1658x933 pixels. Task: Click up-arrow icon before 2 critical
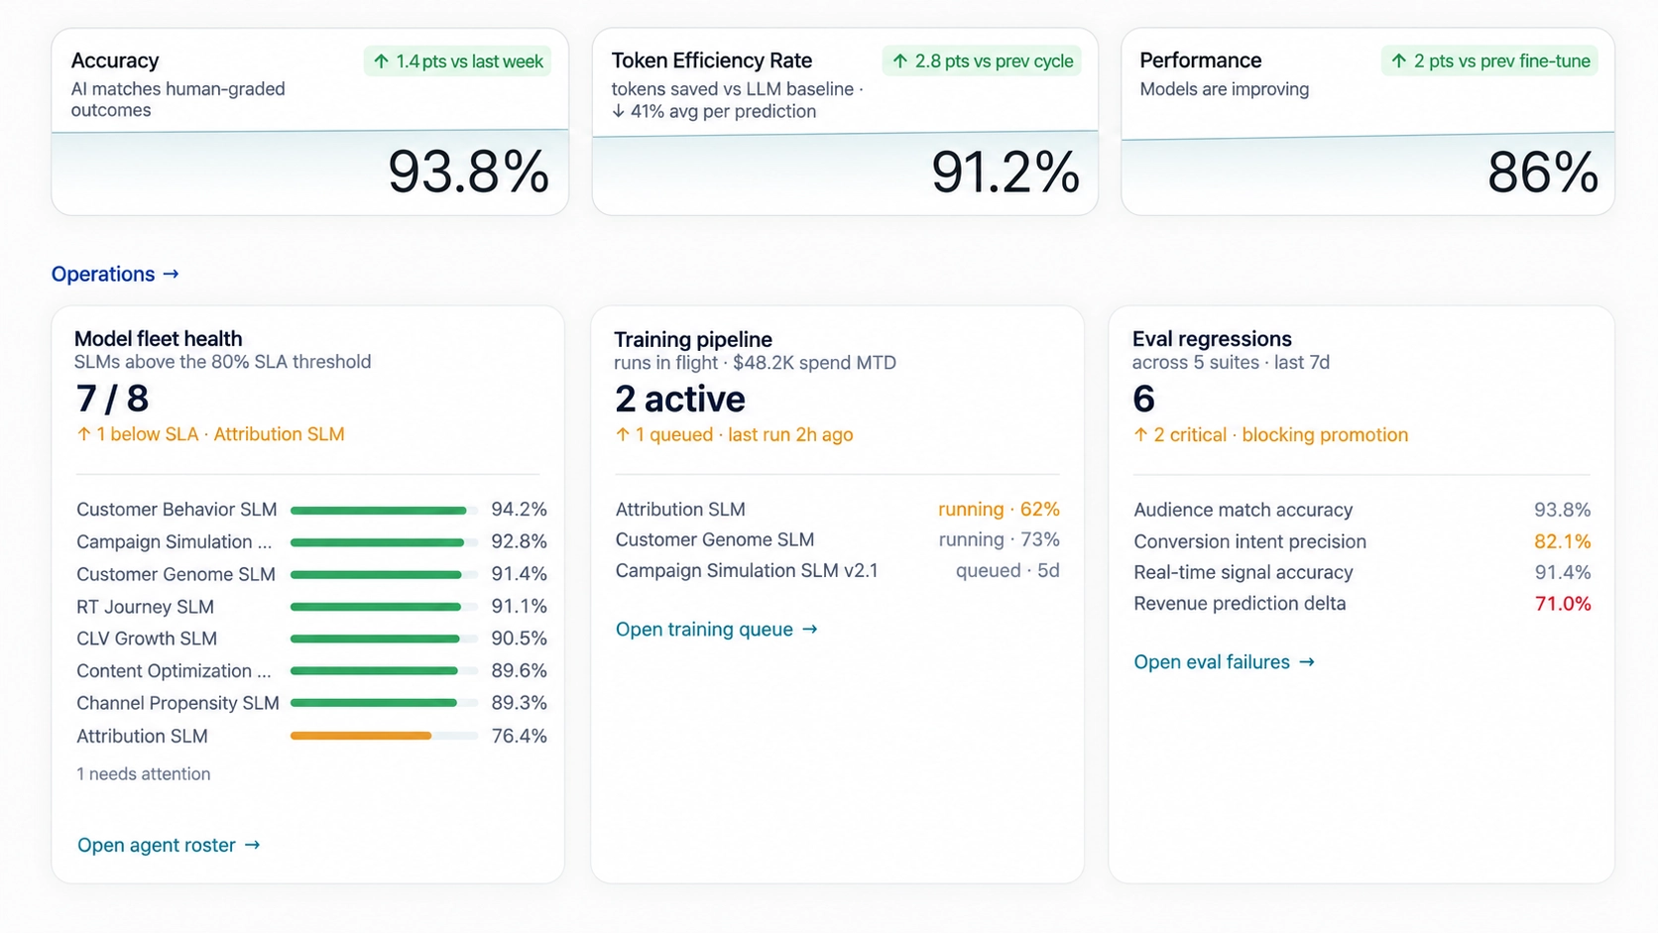click(1140, 435)
